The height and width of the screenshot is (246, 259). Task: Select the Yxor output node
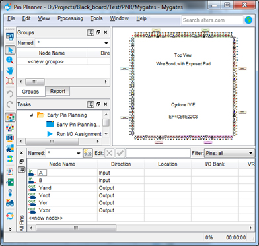tap(44, 210)
